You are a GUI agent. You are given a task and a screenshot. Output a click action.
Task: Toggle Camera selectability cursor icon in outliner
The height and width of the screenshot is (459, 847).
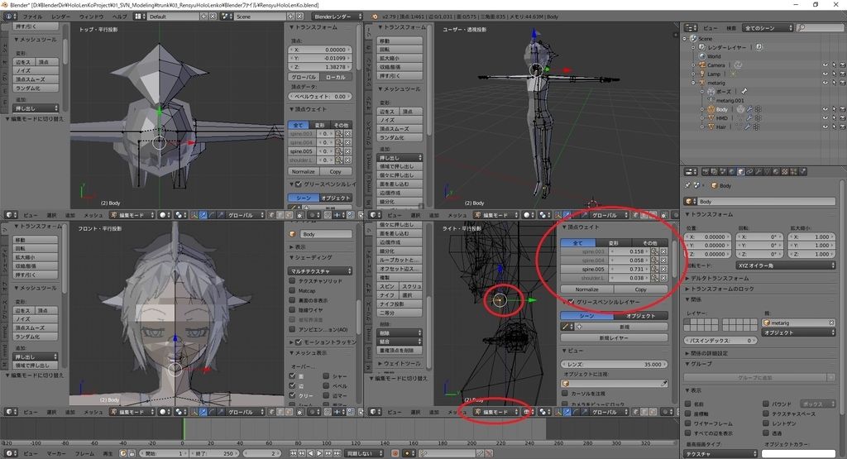834,65
